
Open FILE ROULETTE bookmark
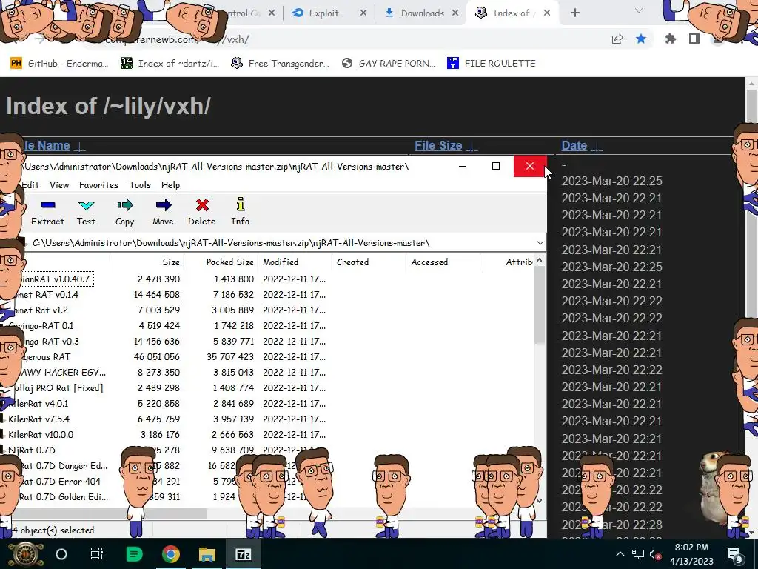(492, 64)
